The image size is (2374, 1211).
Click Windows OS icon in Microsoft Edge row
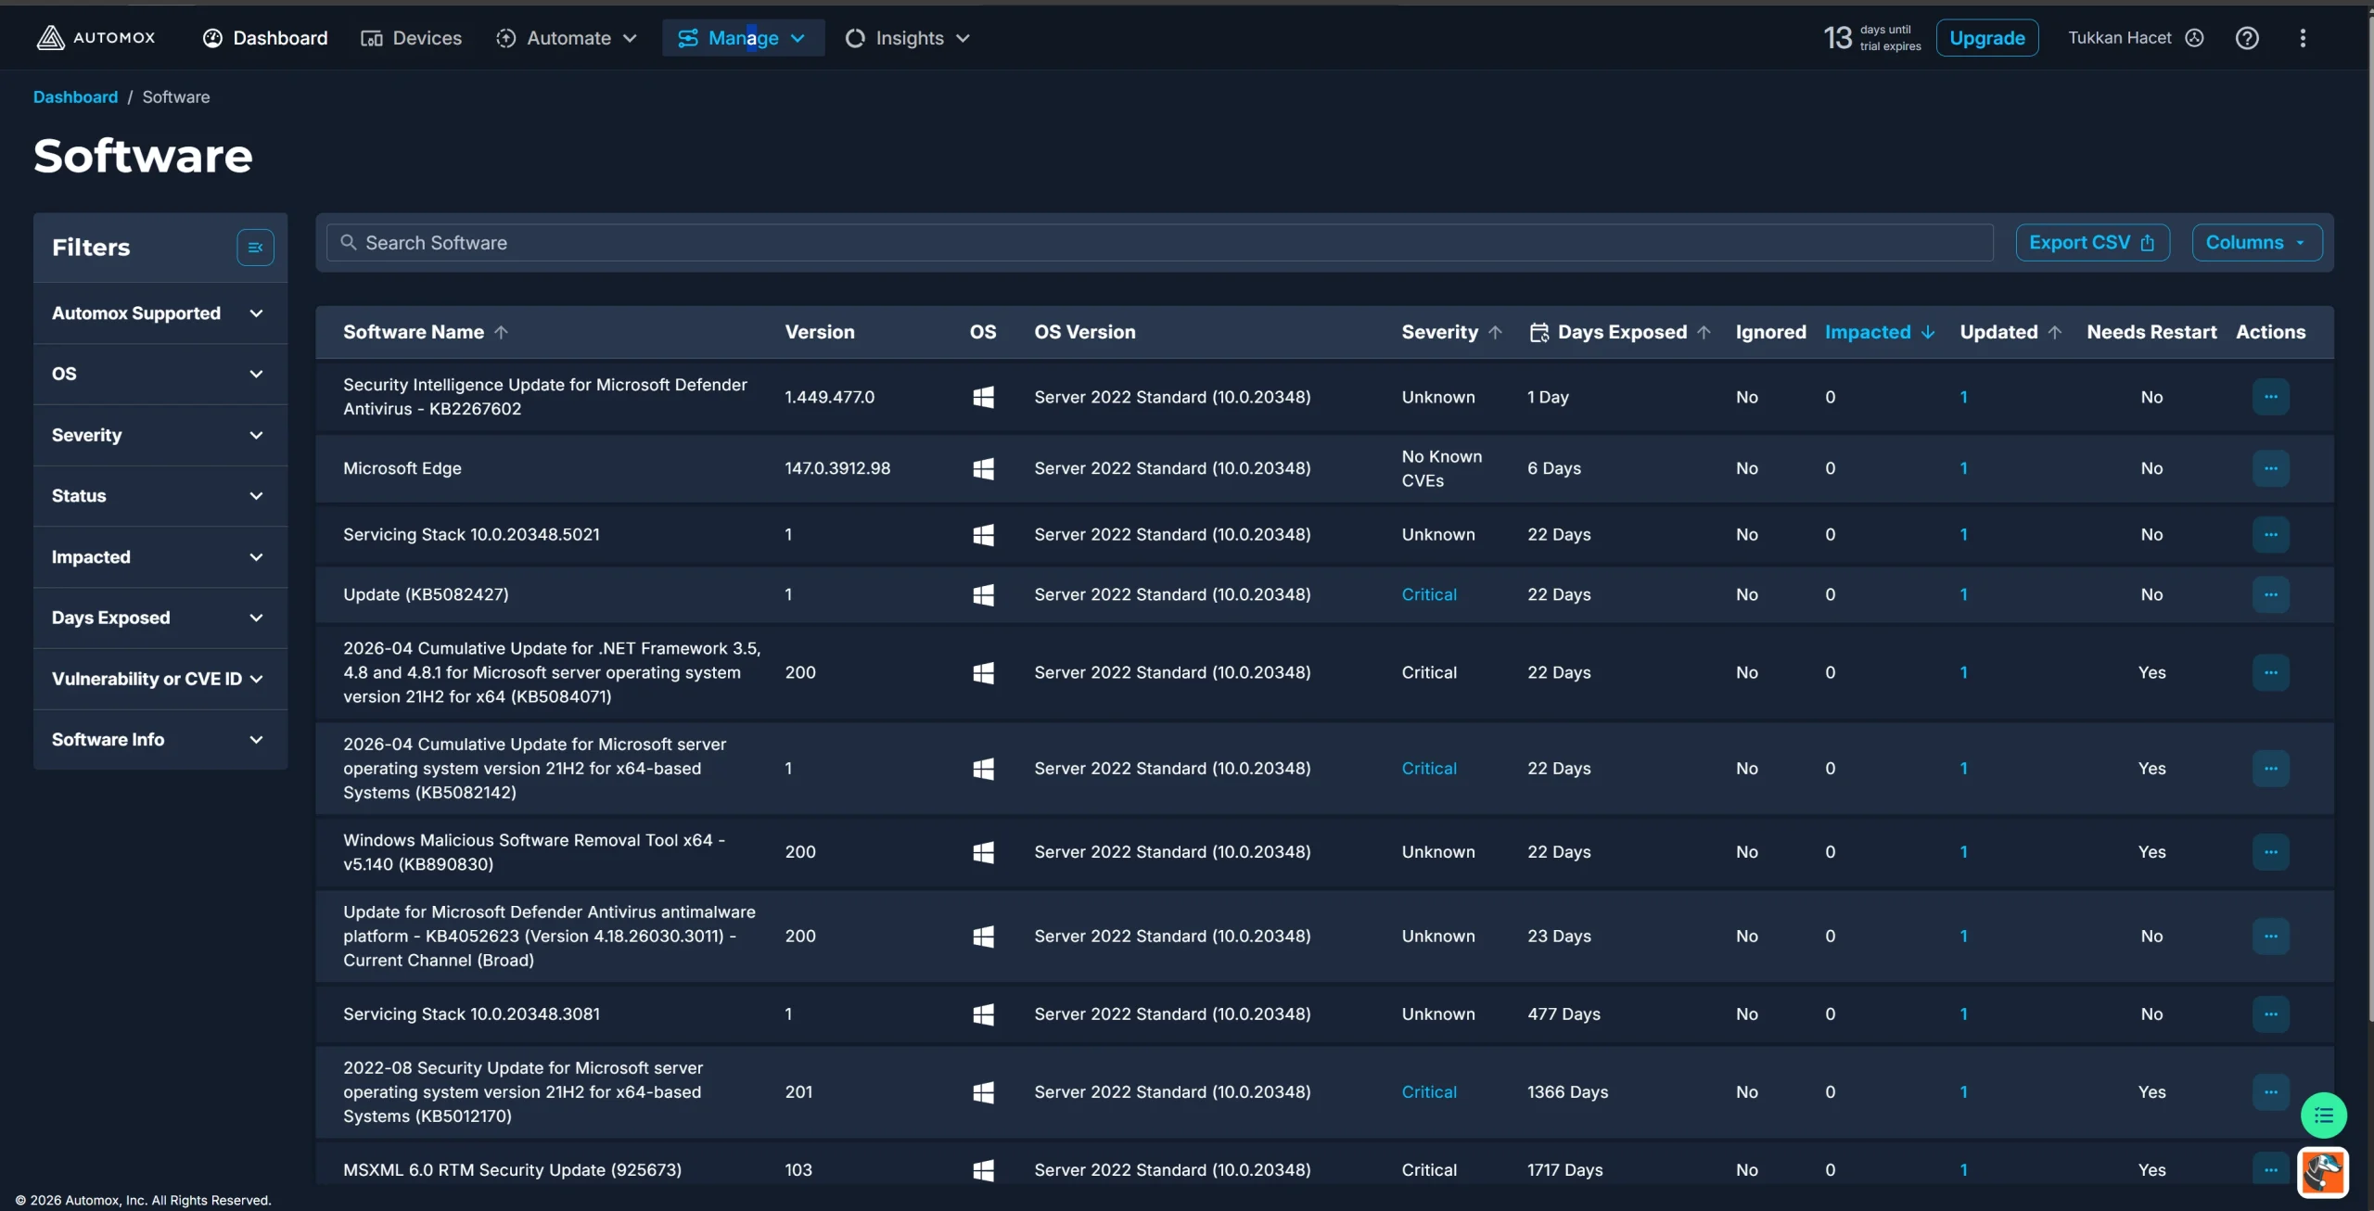pos(983,468)
